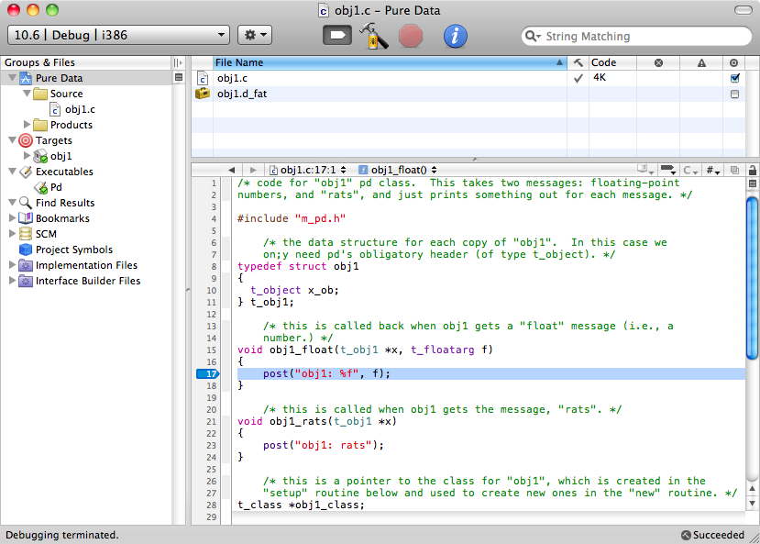Image resolution: width=760 pixels, height=544 pixels.
Task: Collapse the Pure Data project group
Action: click(x=12, y=78)
